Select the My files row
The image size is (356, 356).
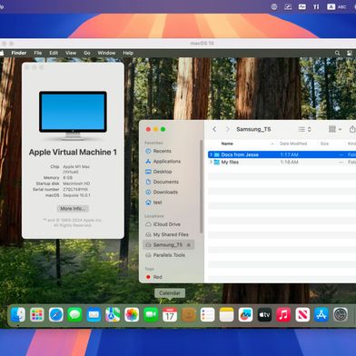coord(282,163)
